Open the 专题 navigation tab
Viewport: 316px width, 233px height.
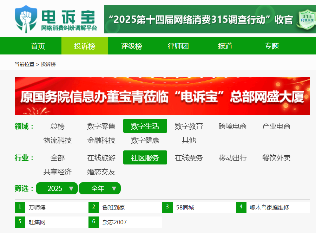click(x=272, y=46)
